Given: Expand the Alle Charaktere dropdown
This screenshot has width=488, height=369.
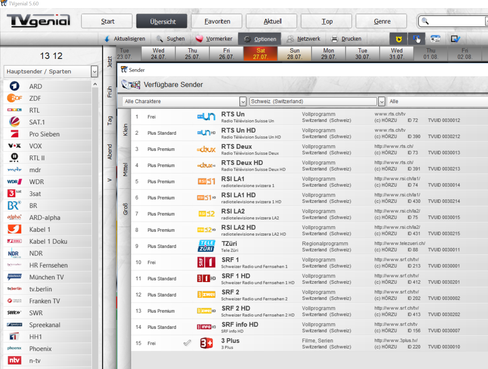Looking at the screenshot, I should click(243, 101).
